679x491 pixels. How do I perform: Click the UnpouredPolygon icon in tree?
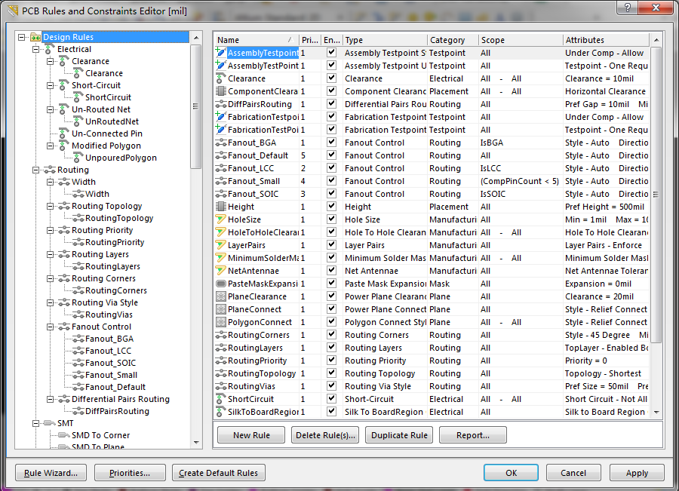tap(78, 158)
